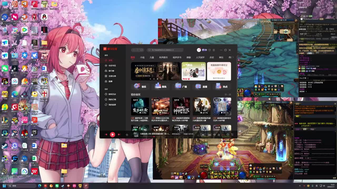The width and height of the screenshot is (337, 189).
Task: Show hidden system tray icons
Action: coord(300,186)
